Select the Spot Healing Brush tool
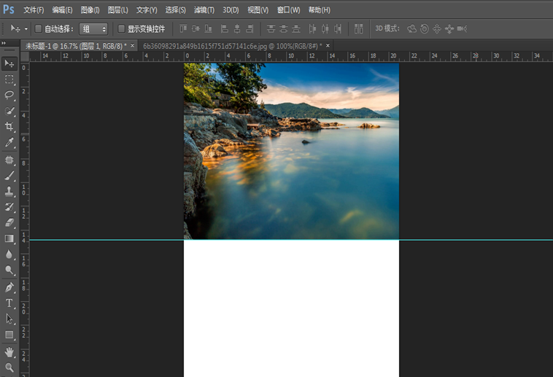Viewport: 553px width, 377px height. [x=9, y=160]
